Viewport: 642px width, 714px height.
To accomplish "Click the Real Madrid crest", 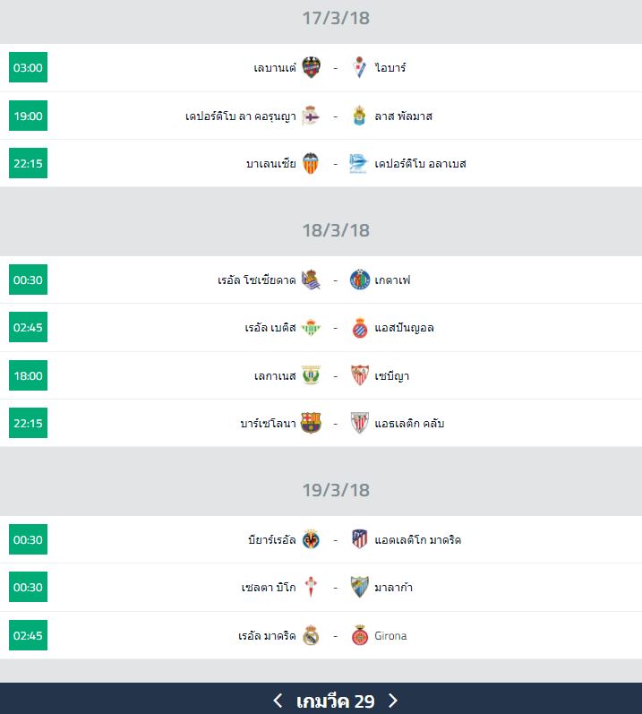I will click(x=311, y=635).
